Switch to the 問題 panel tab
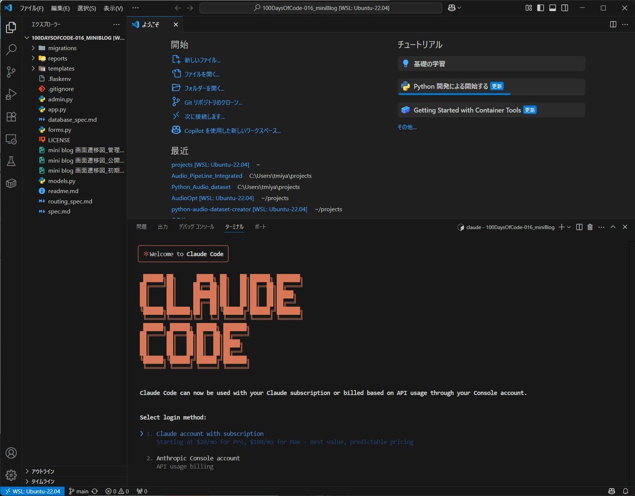Screen dimensions: 635x496 141,227
